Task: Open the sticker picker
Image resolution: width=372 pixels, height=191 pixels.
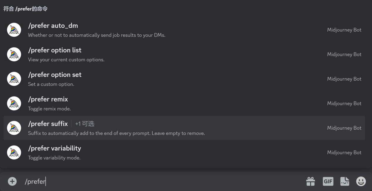Action: (x=345, y=181)
